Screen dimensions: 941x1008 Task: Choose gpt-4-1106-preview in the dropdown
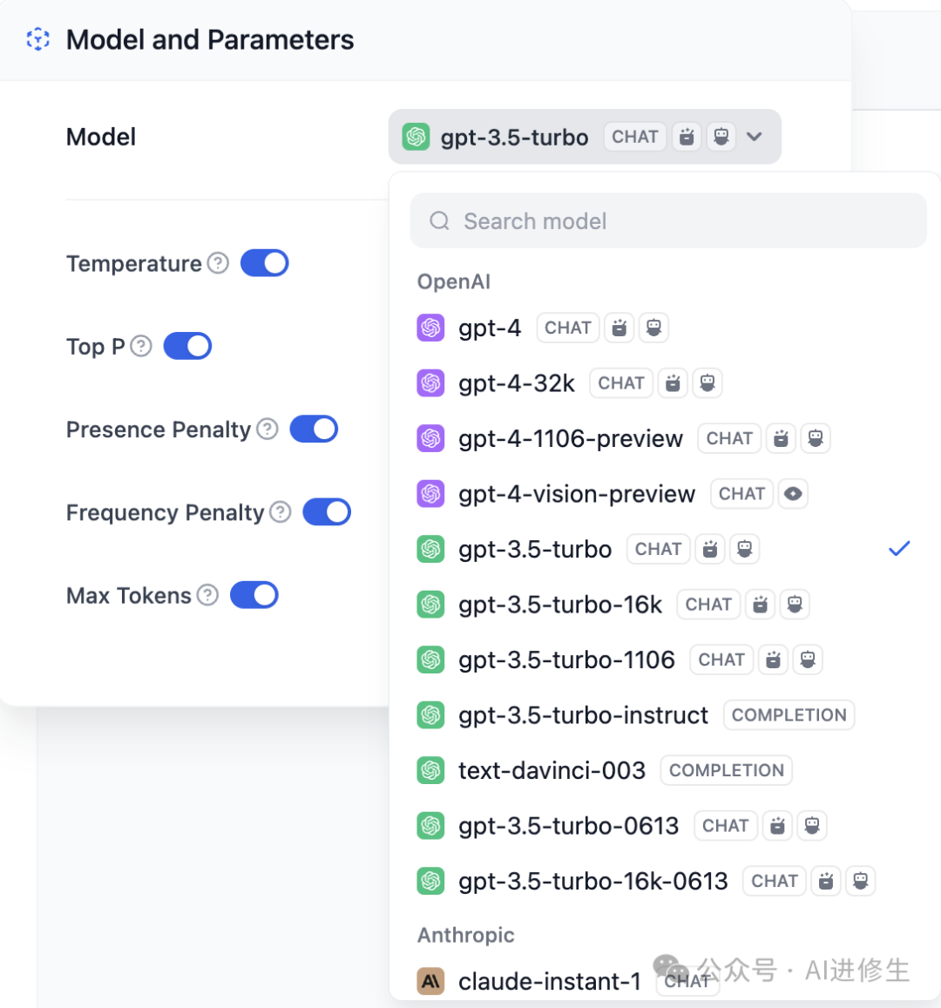tap(571, 439)
